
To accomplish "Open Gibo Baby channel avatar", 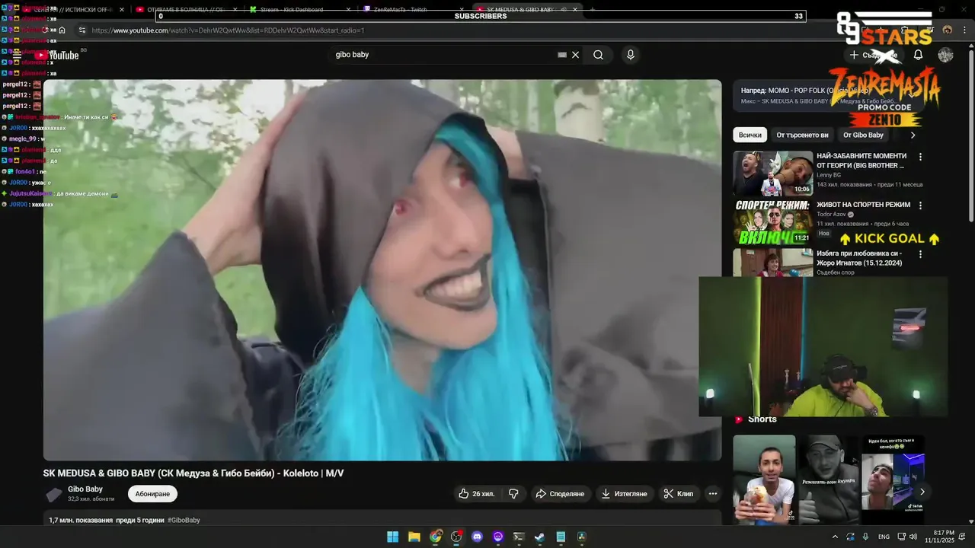I will point(53,494).
